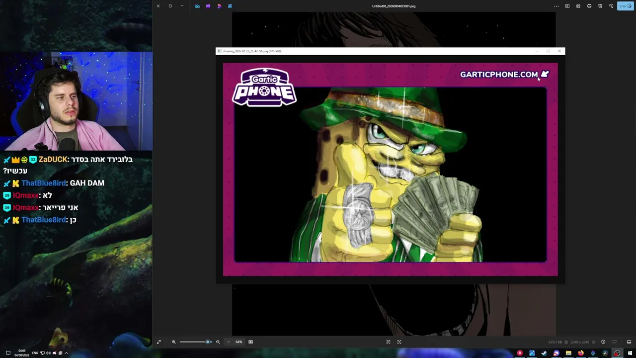Print the image in Photos

[x=589, y=6]
